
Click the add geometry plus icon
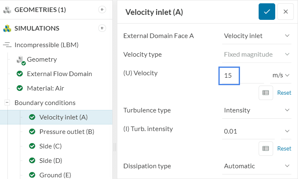102,10
